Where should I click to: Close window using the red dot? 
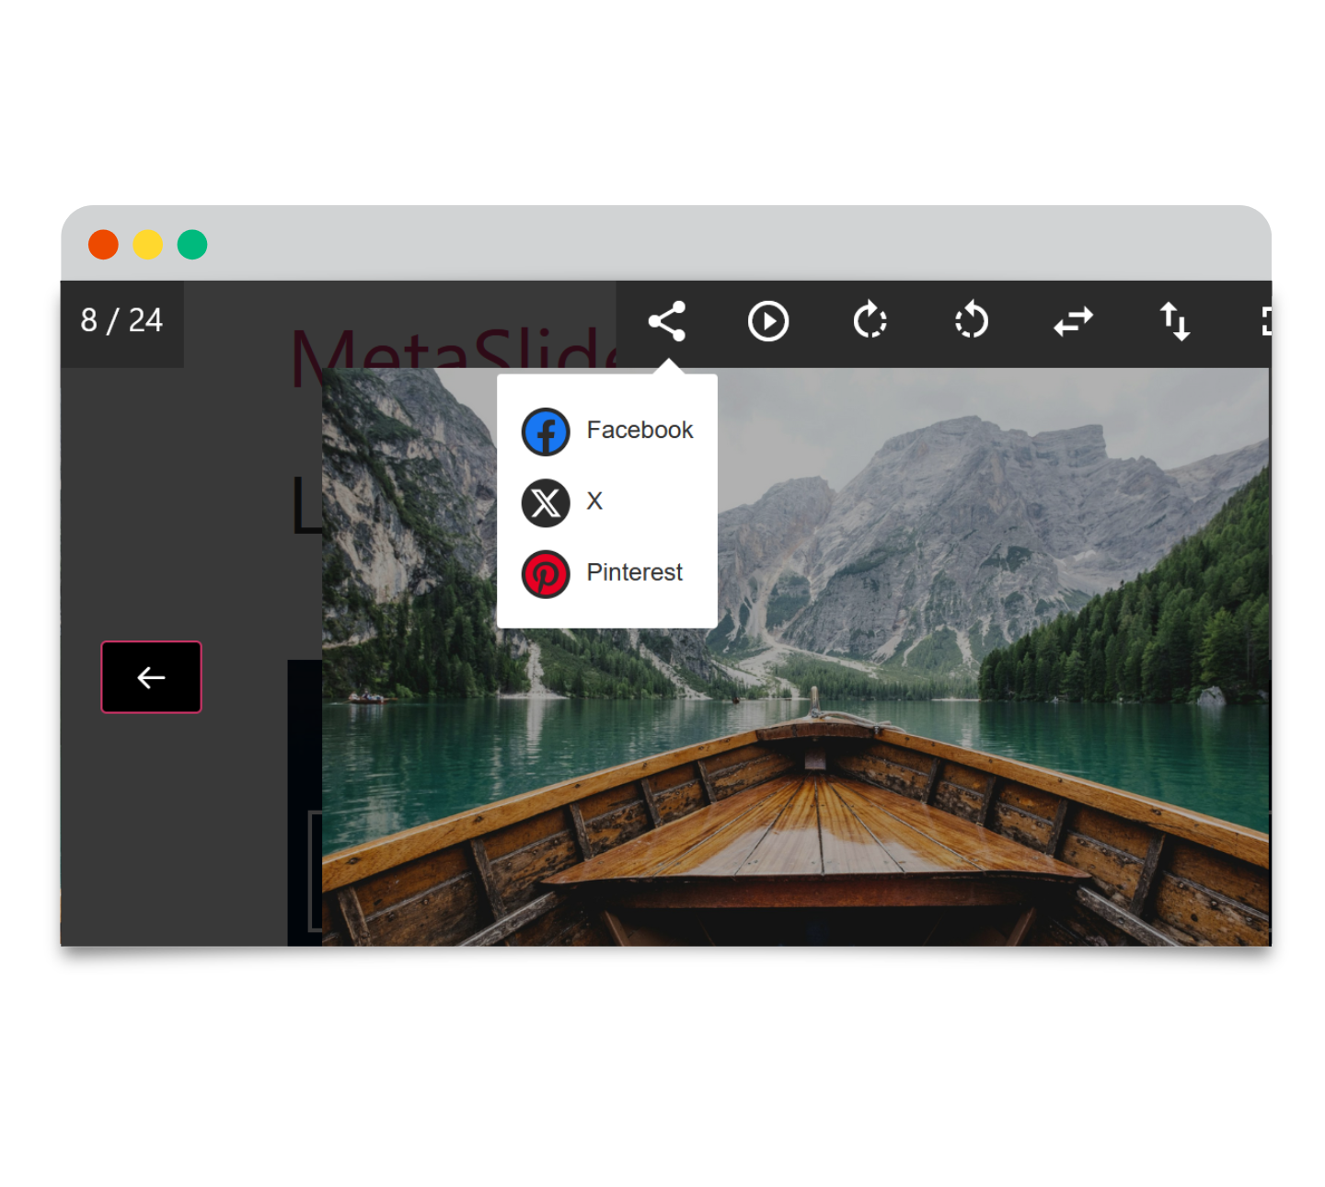click(103, 245)
